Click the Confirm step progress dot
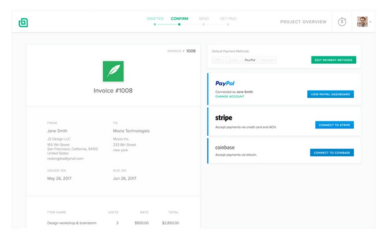This screenshot has height=234, width=384. pos(179,24)
